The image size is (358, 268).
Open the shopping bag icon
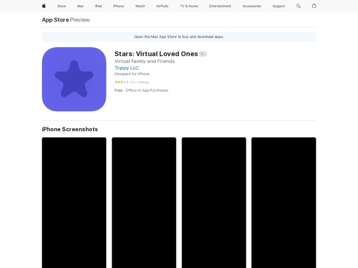tap(314, 6)
